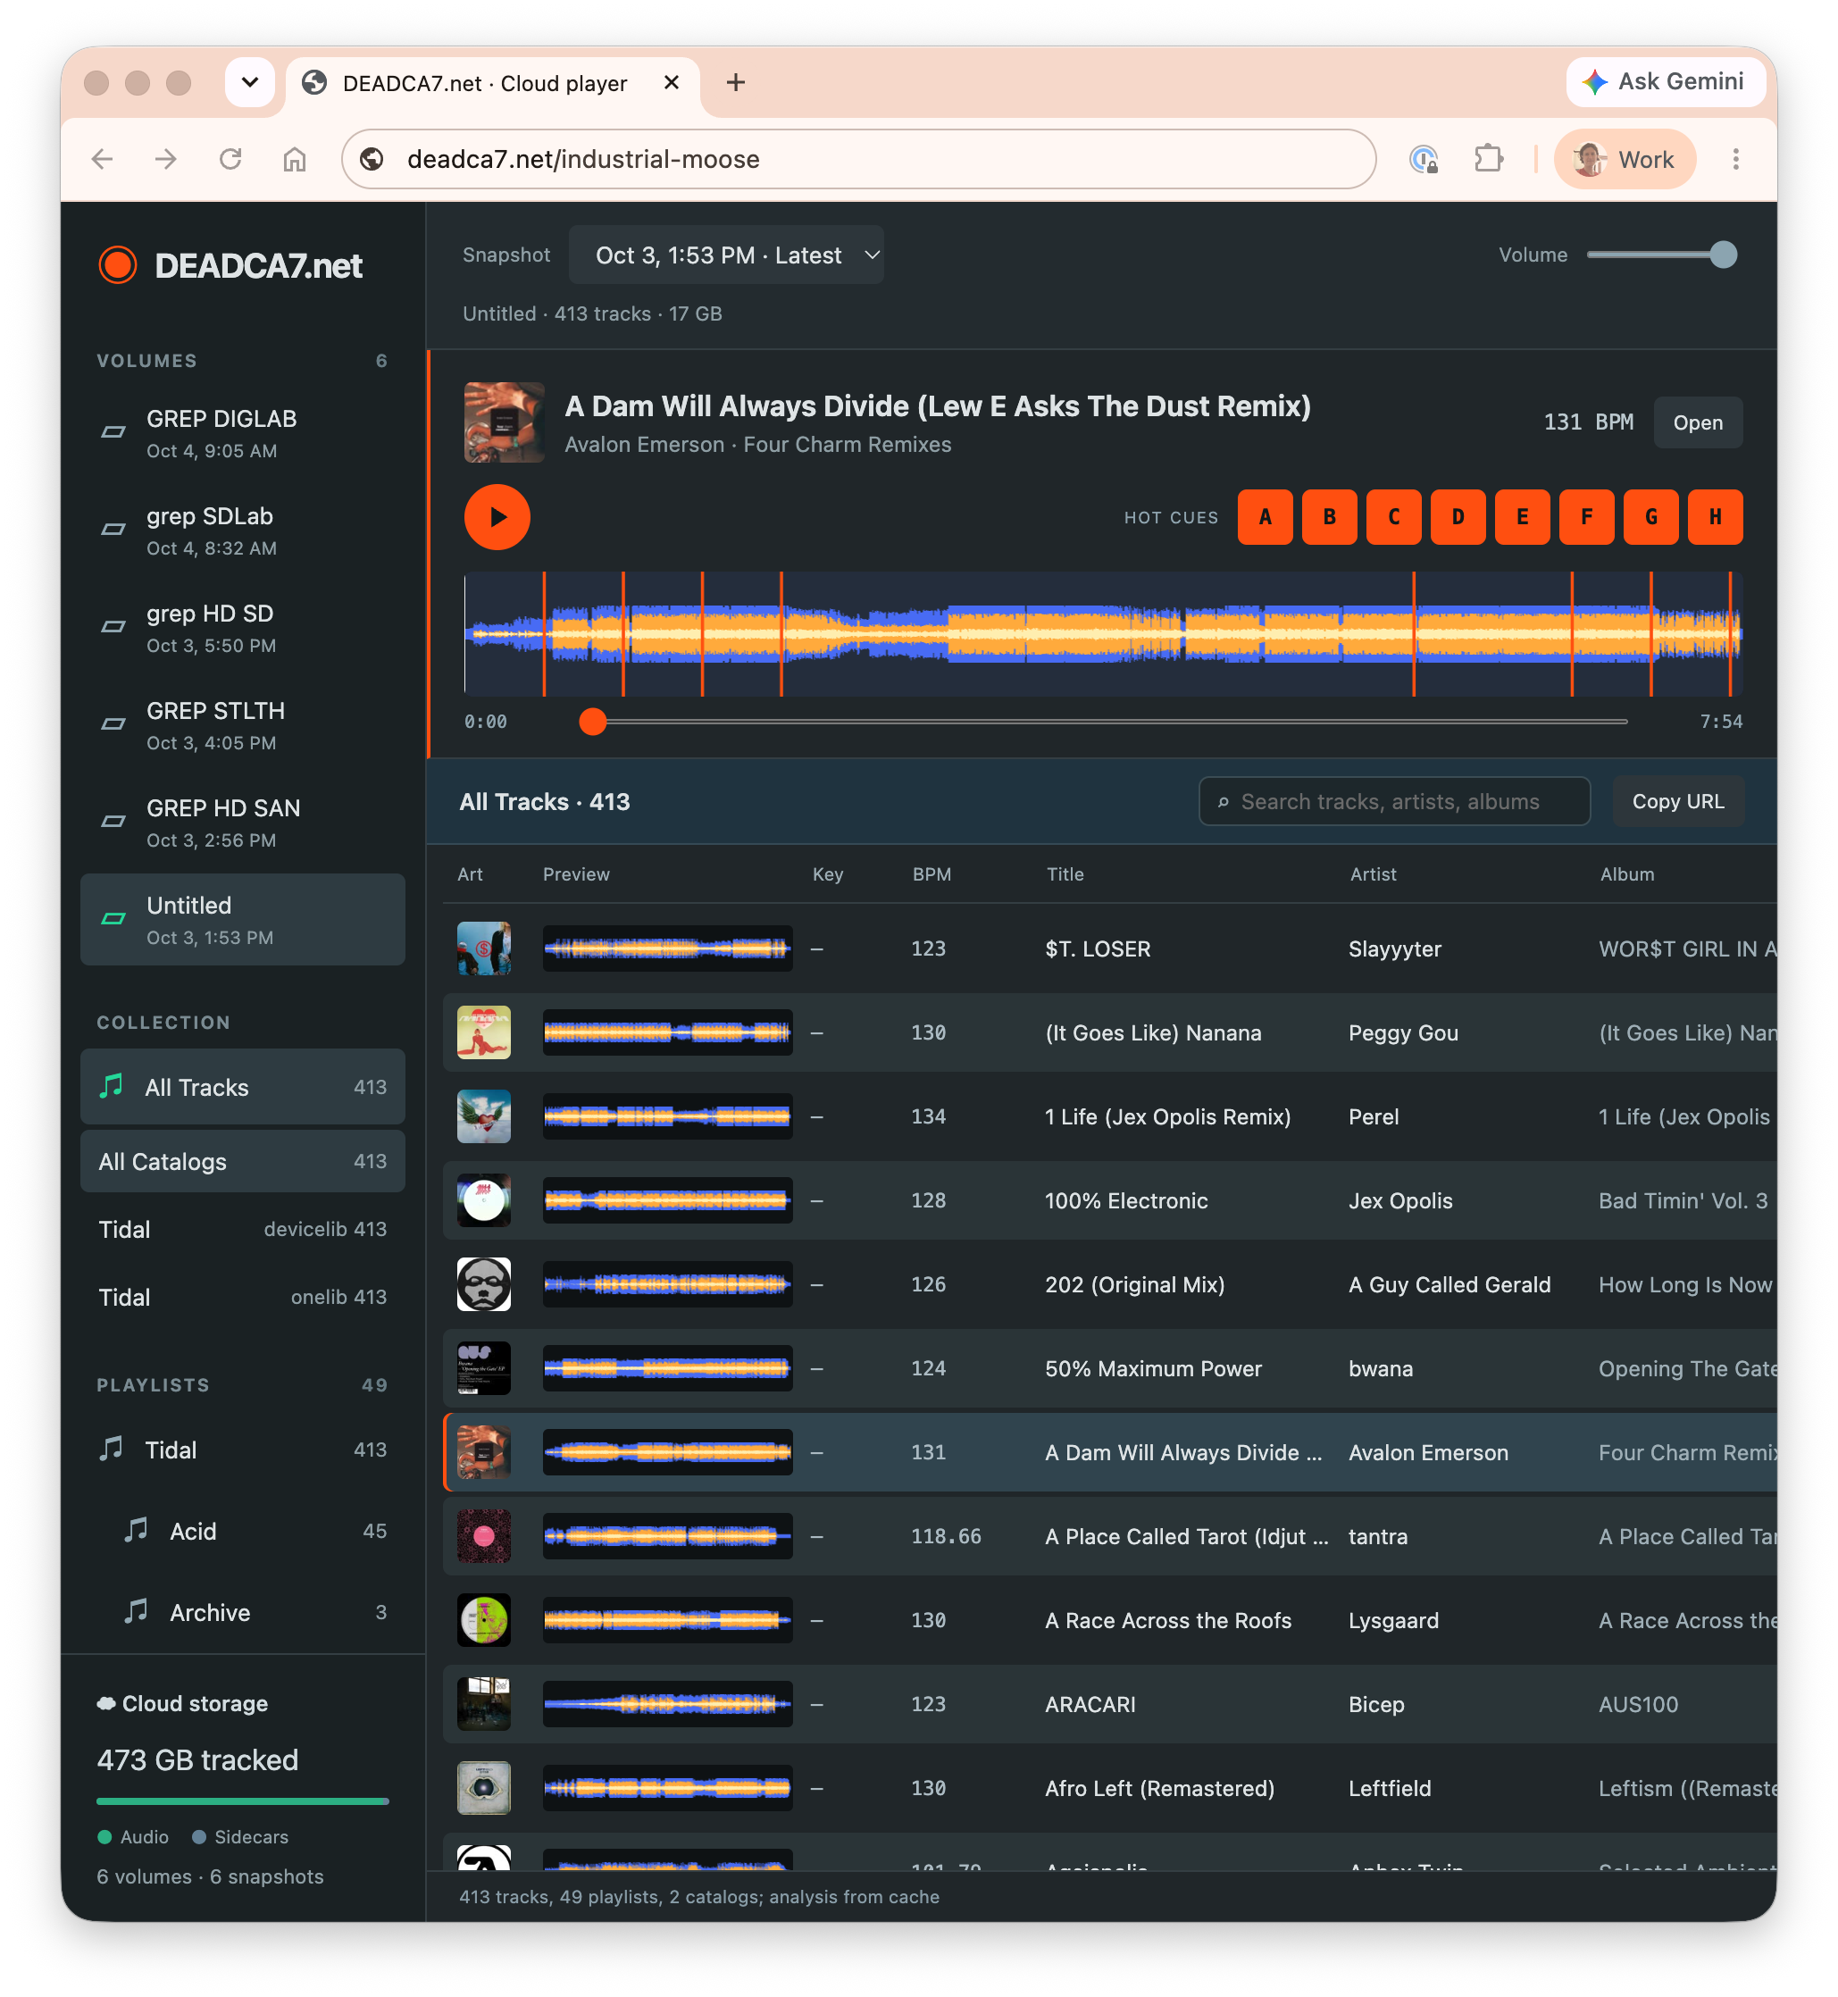Click the now-playing album artwork
1838x1997 pixels.
505,422
